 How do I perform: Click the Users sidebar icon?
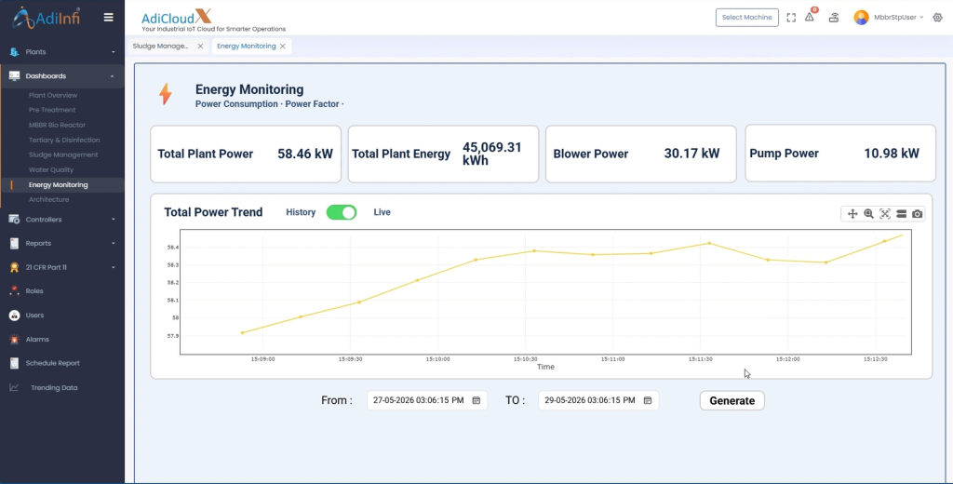[14, 315]
